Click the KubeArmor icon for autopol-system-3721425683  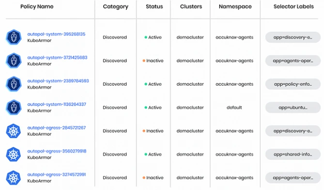pyautogui.click(x=14, y=61)
